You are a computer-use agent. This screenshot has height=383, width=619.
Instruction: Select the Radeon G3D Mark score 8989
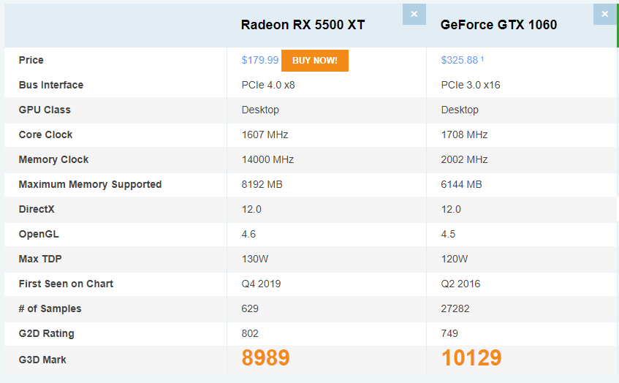pyautogui.click(x=266, y=358)
